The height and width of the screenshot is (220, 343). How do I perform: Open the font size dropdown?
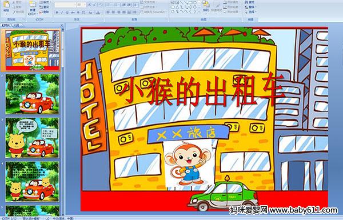(x=81, y=5)
